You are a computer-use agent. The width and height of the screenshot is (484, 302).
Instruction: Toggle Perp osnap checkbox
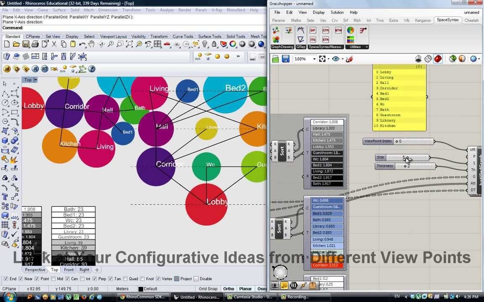[95, 279]
